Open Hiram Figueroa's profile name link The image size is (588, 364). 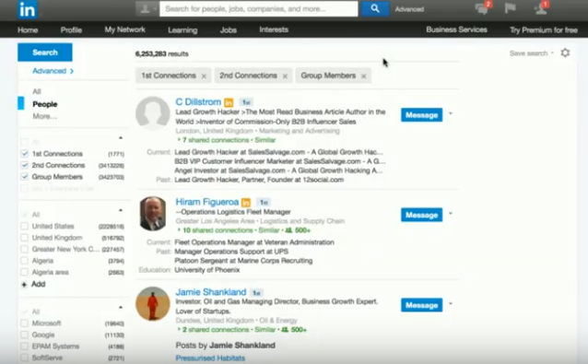[207, 202]
